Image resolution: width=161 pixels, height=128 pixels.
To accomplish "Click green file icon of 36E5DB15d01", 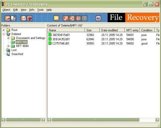I will coord(50,35).
